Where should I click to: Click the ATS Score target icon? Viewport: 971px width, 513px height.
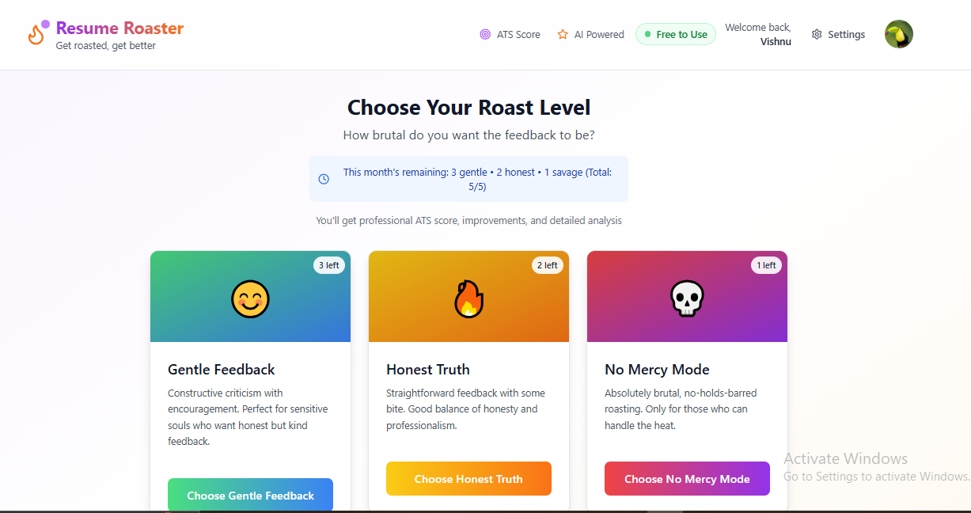pos(485,34)
